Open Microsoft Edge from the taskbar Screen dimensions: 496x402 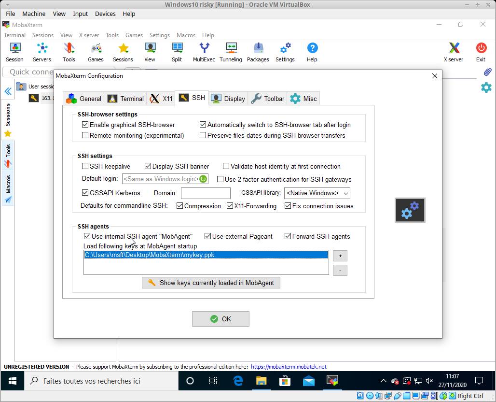tap(237, 381)
